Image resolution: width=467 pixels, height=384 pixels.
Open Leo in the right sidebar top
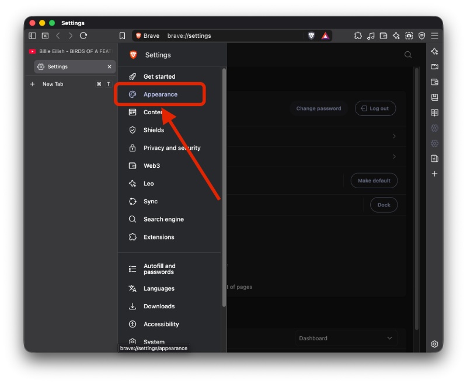coord(434,51)
